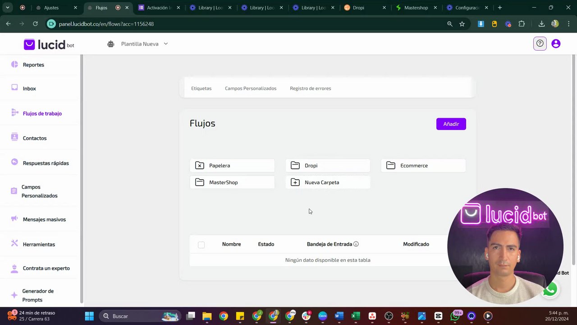Click the Campos Personalizados sidebar icon
This screenshot has width=577, height=325.
pos(14,191)
